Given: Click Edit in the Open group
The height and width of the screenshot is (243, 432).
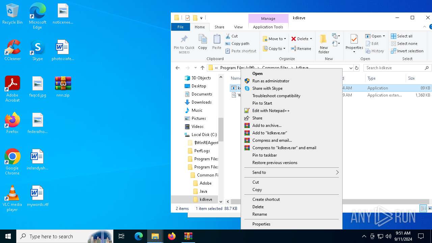Looking at the screenshot, I should pyautogui.click(x=372, y=44).
